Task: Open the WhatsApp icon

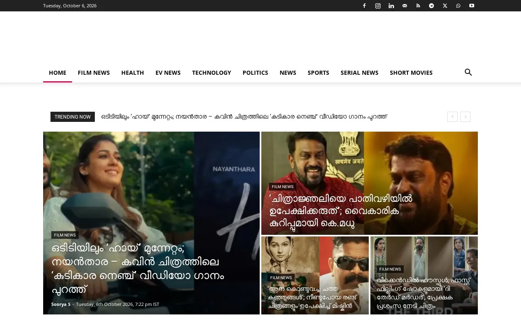Action: coord(458,6)
